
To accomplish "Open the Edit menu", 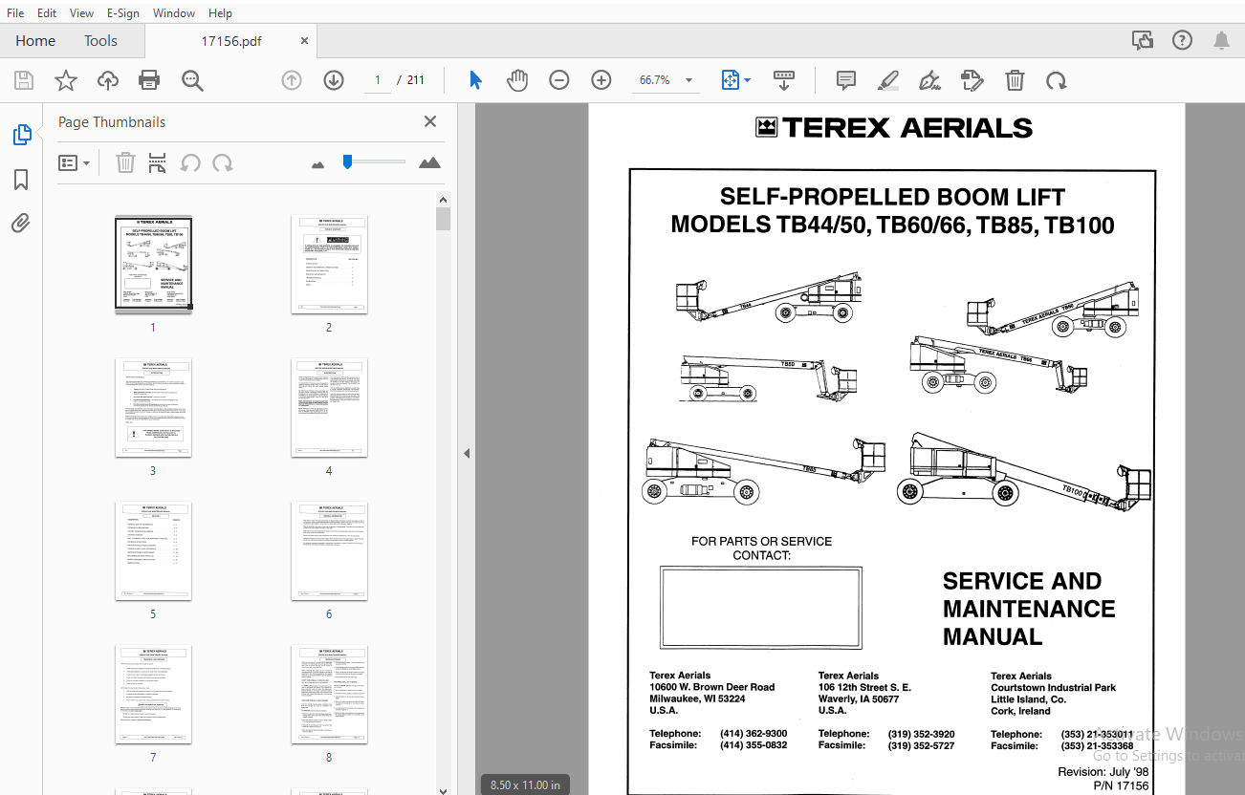I will [46, 12].
